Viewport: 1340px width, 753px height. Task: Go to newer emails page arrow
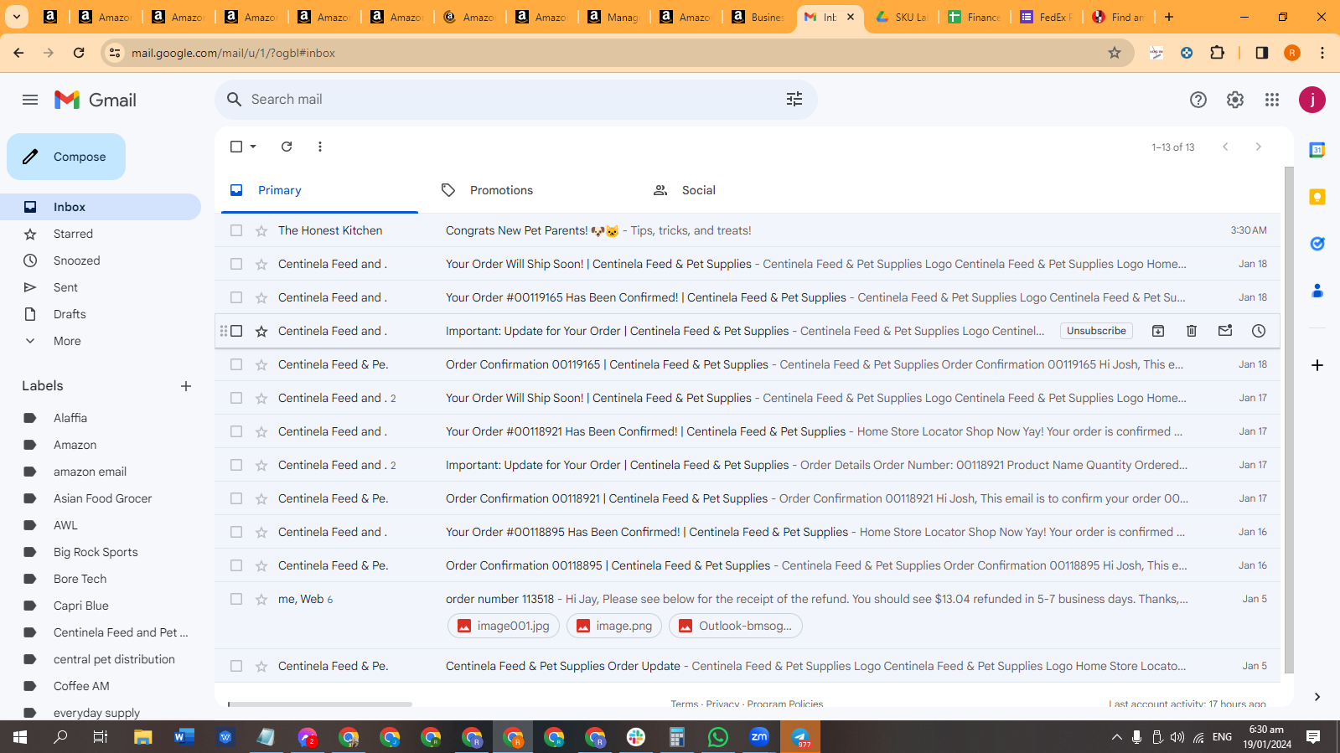[1225, 147]
